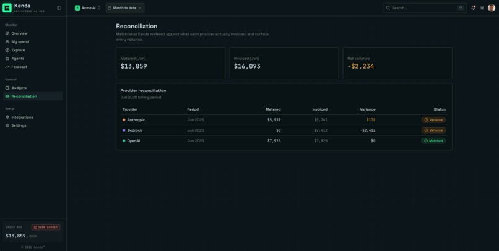Click the Spend MTD $13,859 amount
The width and height of the screenshot is (499, 251).
click(x=15, y=236)
